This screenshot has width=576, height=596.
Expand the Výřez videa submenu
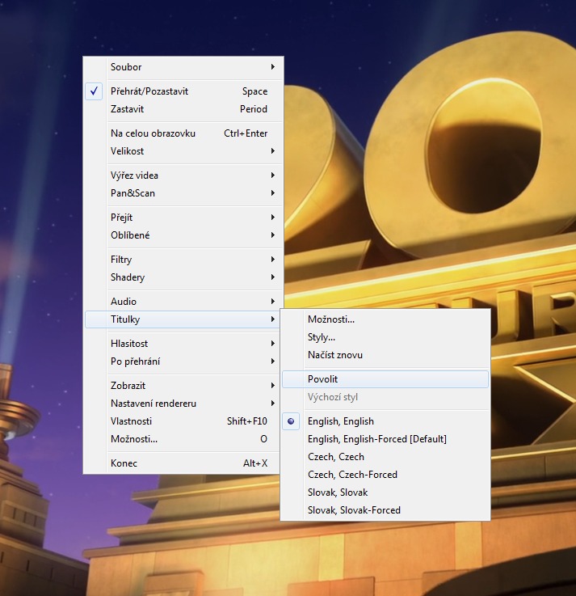point(183,175)
